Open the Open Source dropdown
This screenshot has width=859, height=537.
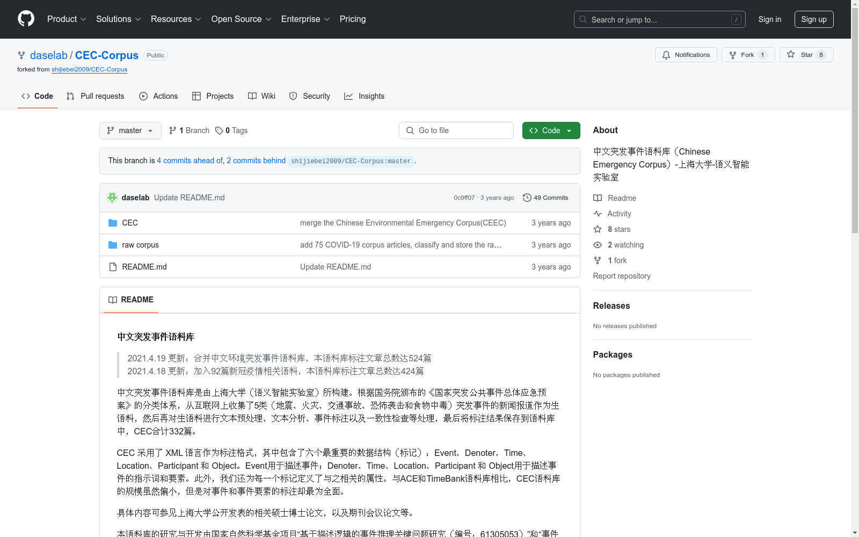[242, 19]
